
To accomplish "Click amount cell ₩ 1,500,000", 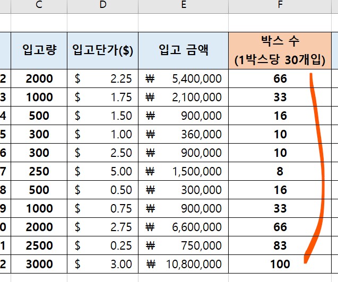I will point(183,171).
